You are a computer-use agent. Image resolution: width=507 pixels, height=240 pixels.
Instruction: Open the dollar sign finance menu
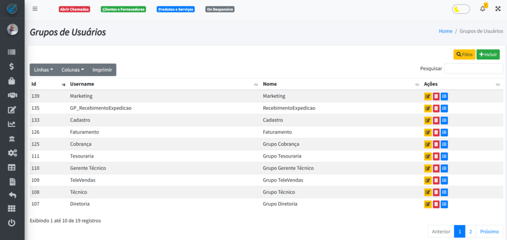(12, 66)
